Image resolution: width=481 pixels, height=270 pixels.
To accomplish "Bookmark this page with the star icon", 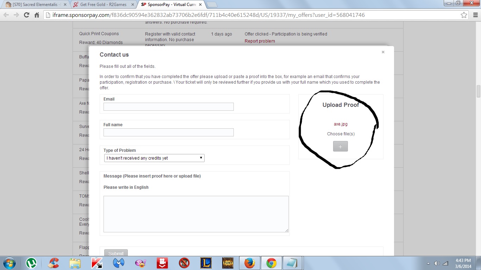I will coord(464,15).
